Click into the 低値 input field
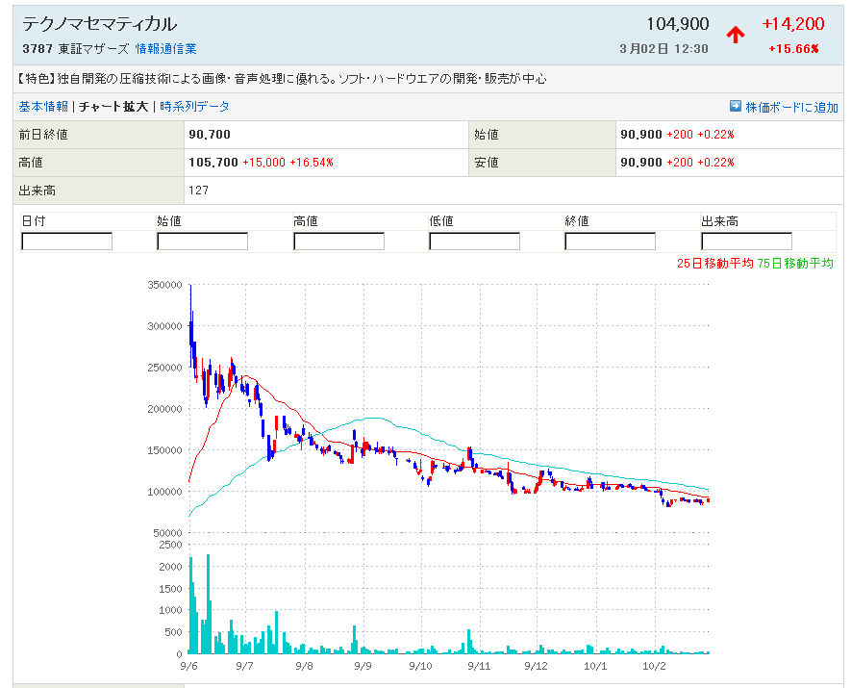 click(474, 242)
